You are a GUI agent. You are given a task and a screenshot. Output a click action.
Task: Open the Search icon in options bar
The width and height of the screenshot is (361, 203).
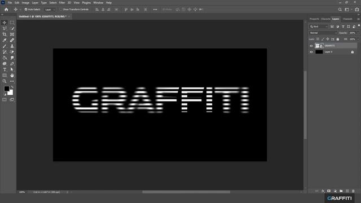pos(340,10)
